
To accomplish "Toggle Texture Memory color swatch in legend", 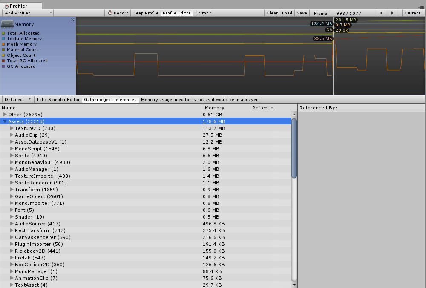I will (3, 39).
